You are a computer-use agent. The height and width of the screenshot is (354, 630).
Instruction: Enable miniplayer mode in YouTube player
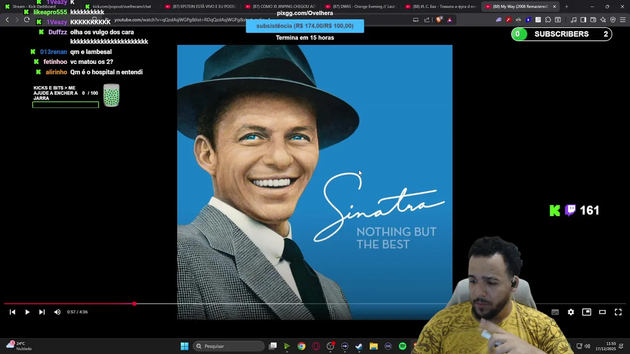tap(587, 312)
